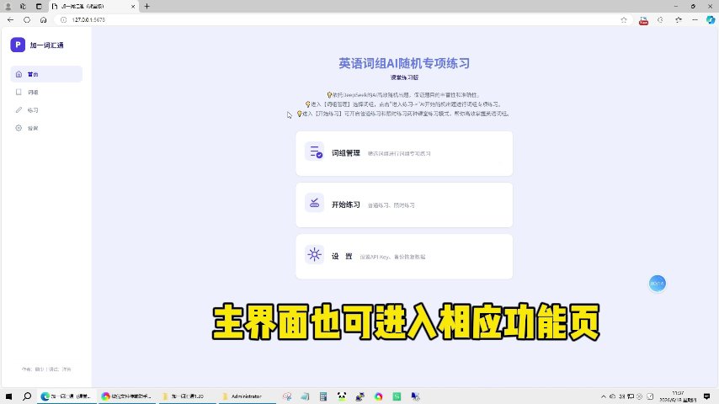Open the 词组管理 card

(x=404, y=154)
